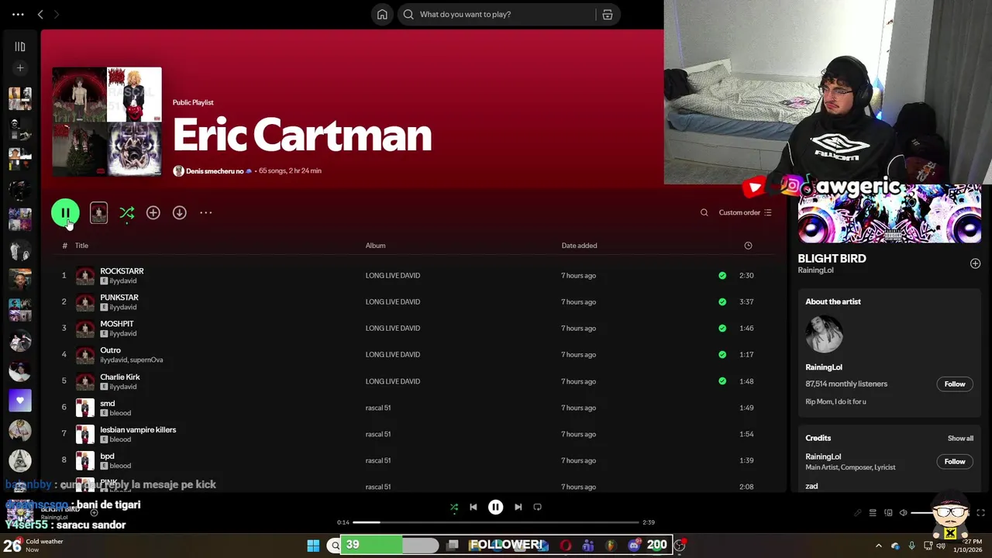
Task: Add BLIGHT BIRD to Liked Songs plus icon
Action: 975,263
